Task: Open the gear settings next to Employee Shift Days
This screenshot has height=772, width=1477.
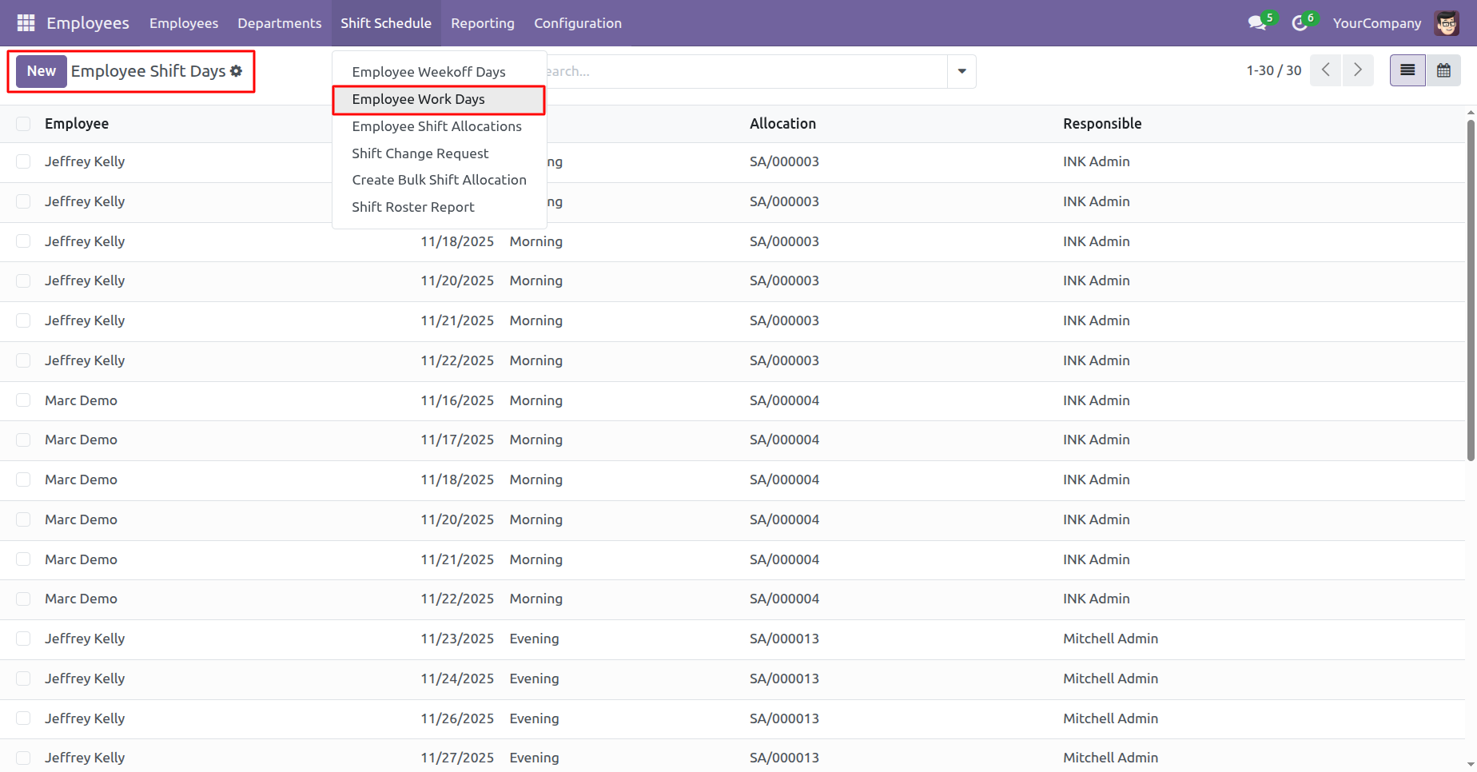Action: tap(237, 71)
